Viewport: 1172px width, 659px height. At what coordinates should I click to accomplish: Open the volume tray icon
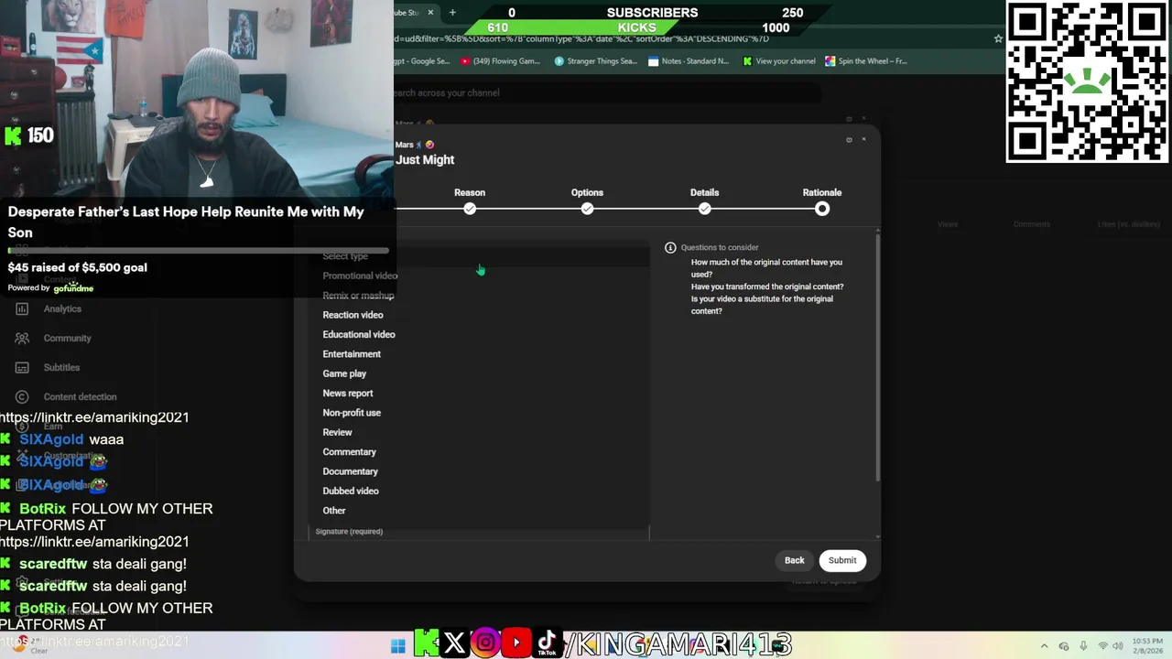(1119, 646)
